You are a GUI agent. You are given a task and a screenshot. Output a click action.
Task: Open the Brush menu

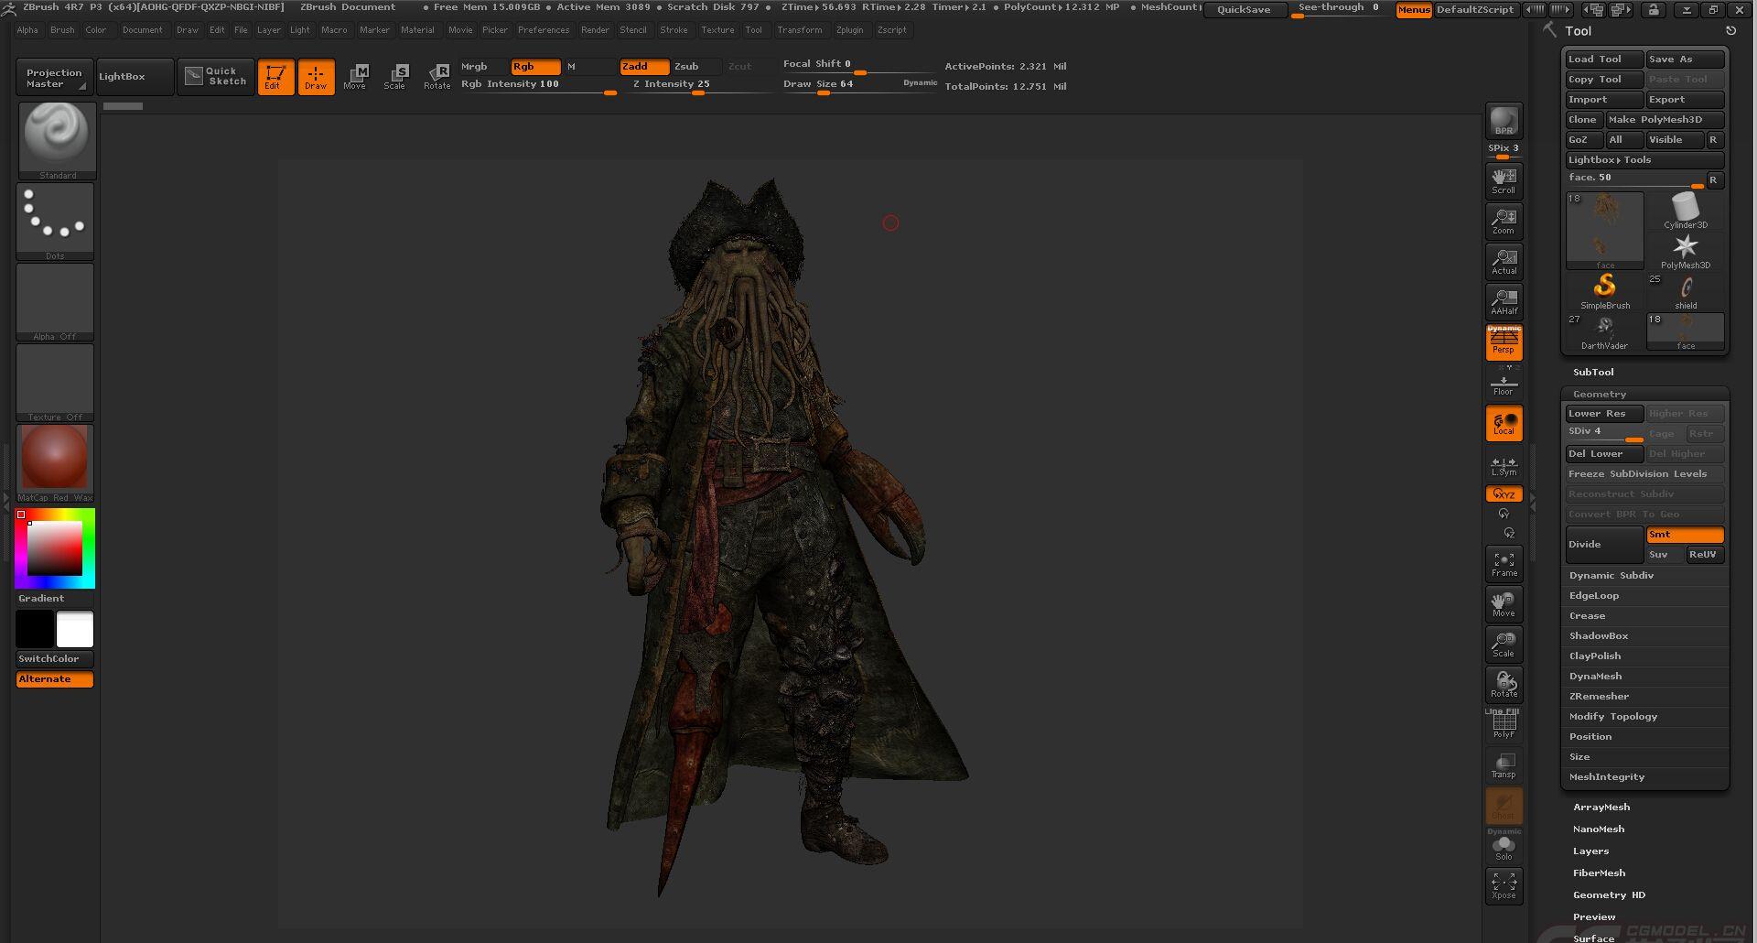tap(62, 30)
